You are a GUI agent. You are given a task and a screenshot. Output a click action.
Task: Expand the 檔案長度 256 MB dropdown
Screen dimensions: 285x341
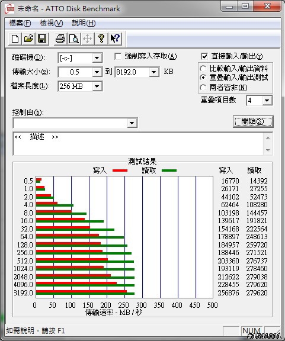[x=97, y=86]
